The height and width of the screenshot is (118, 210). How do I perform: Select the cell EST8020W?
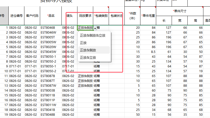[x=51, y=47]
